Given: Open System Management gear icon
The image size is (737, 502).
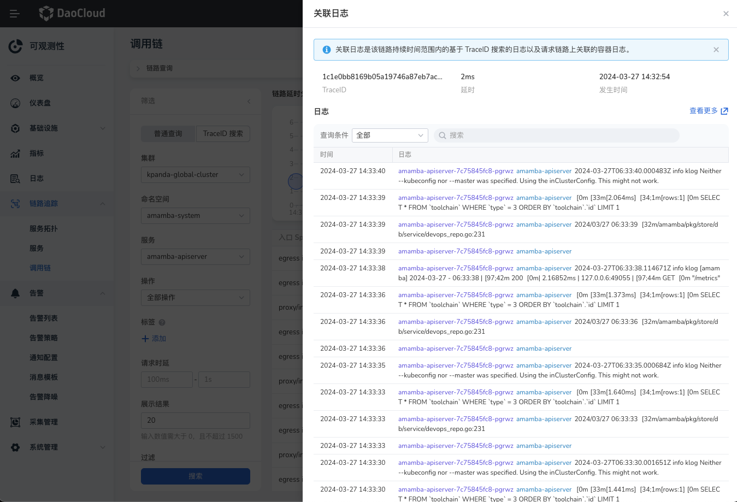Looking at the screenshot, I should (15, 447).
